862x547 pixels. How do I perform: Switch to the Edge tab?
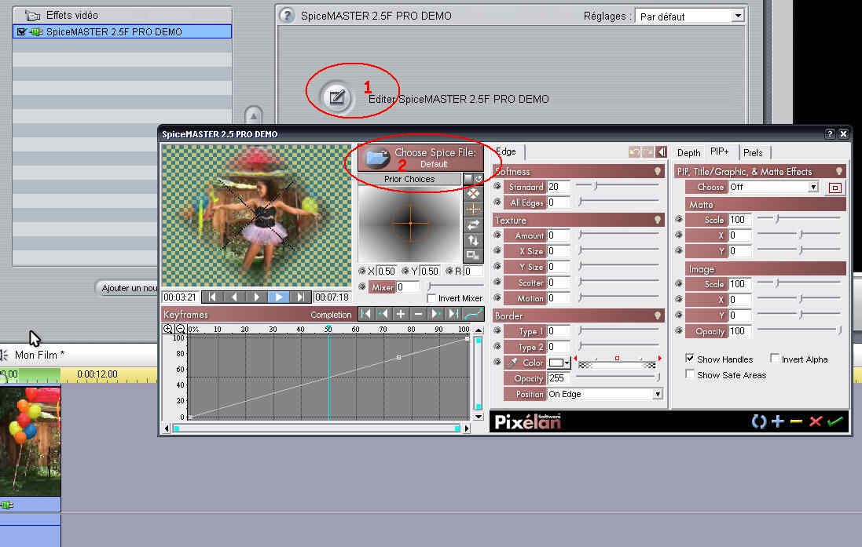point(506,151)
